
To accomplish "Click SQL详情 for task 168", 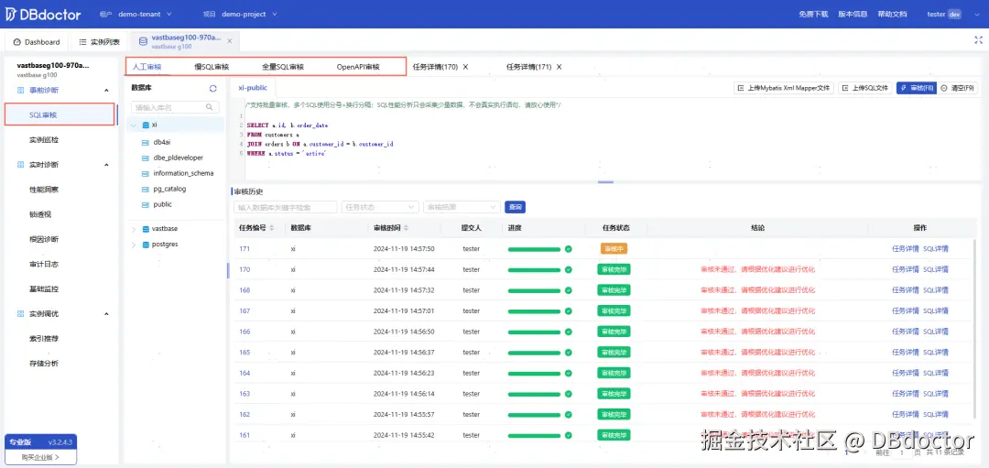I will (x=935, y=290).
